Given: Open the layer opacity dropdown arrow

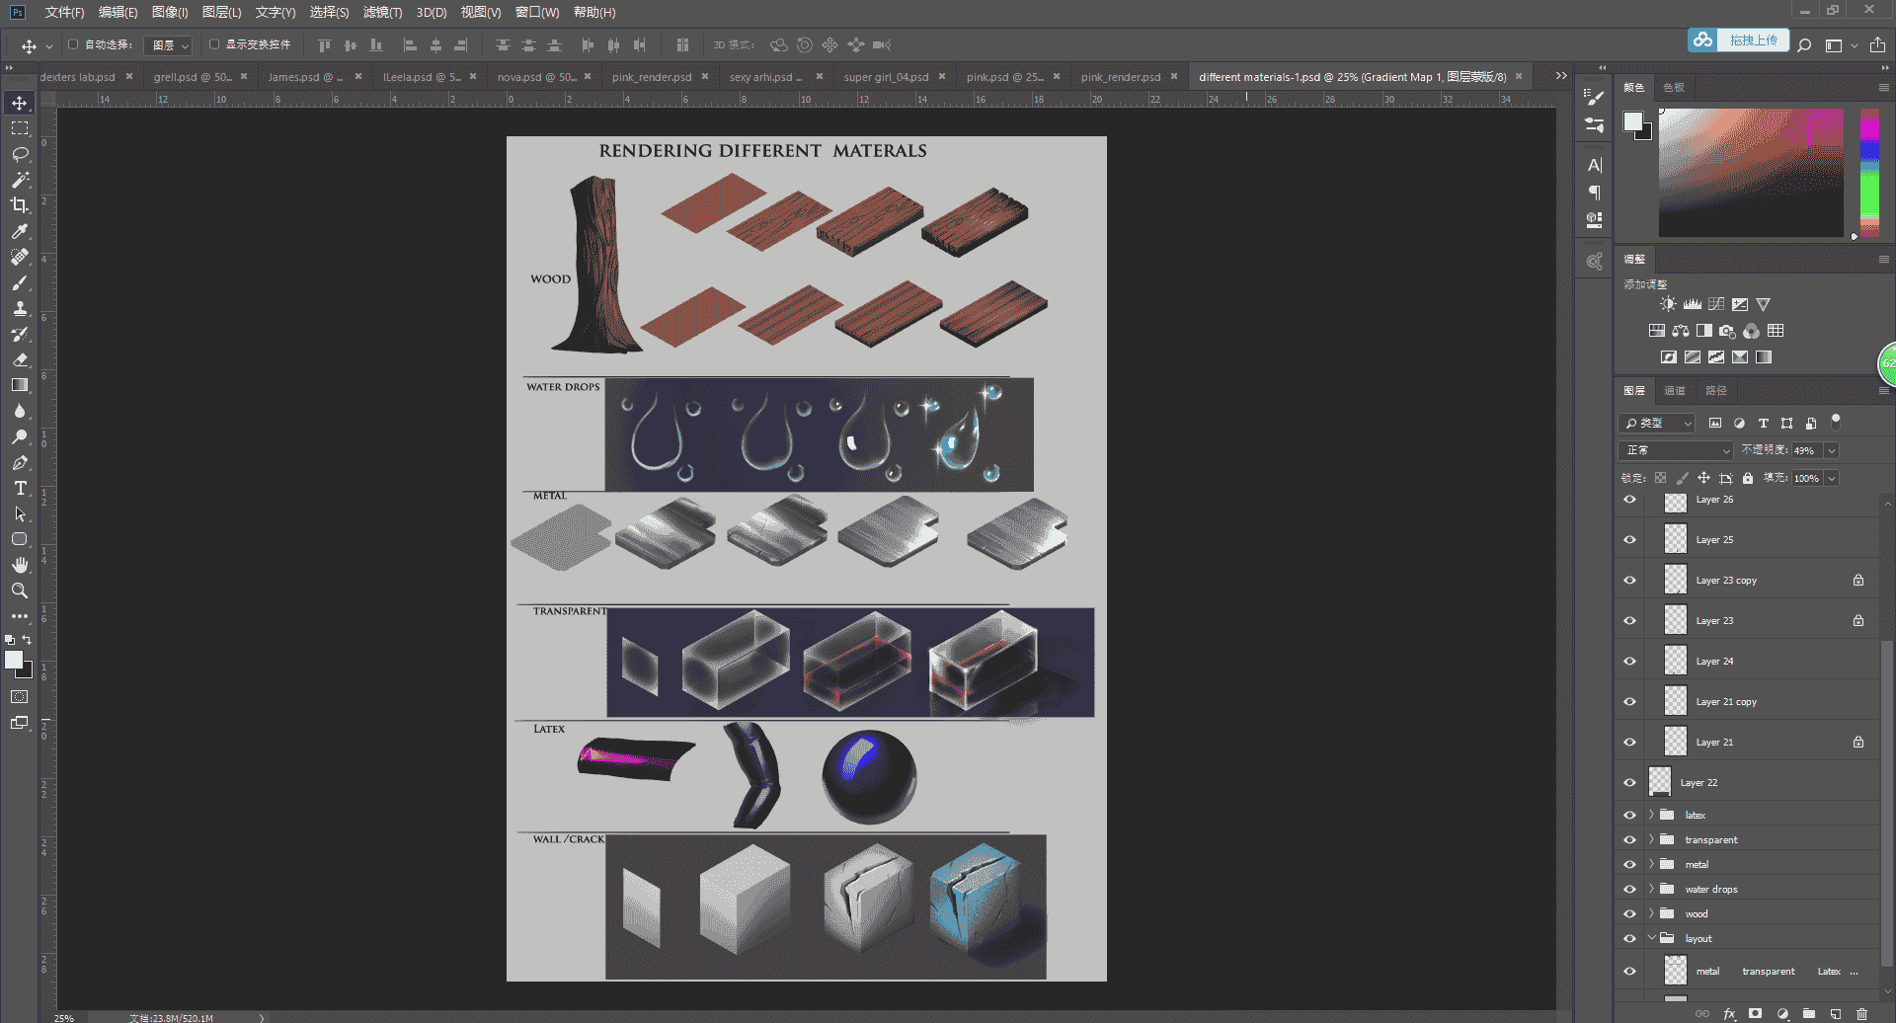Looking at the screenshot, I should [x=1832, y=450].
